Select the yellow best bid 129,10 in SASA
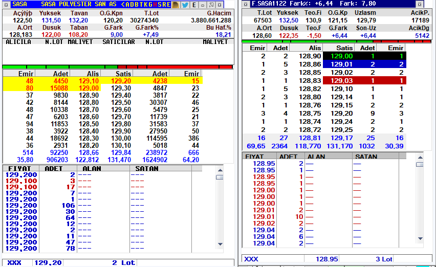 click(x=89, y=81)
